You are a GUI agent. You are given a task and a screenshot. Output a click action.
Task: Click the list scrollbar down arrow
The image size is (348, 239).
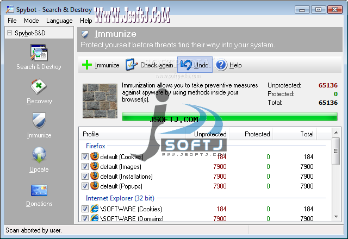coord(336,217)
